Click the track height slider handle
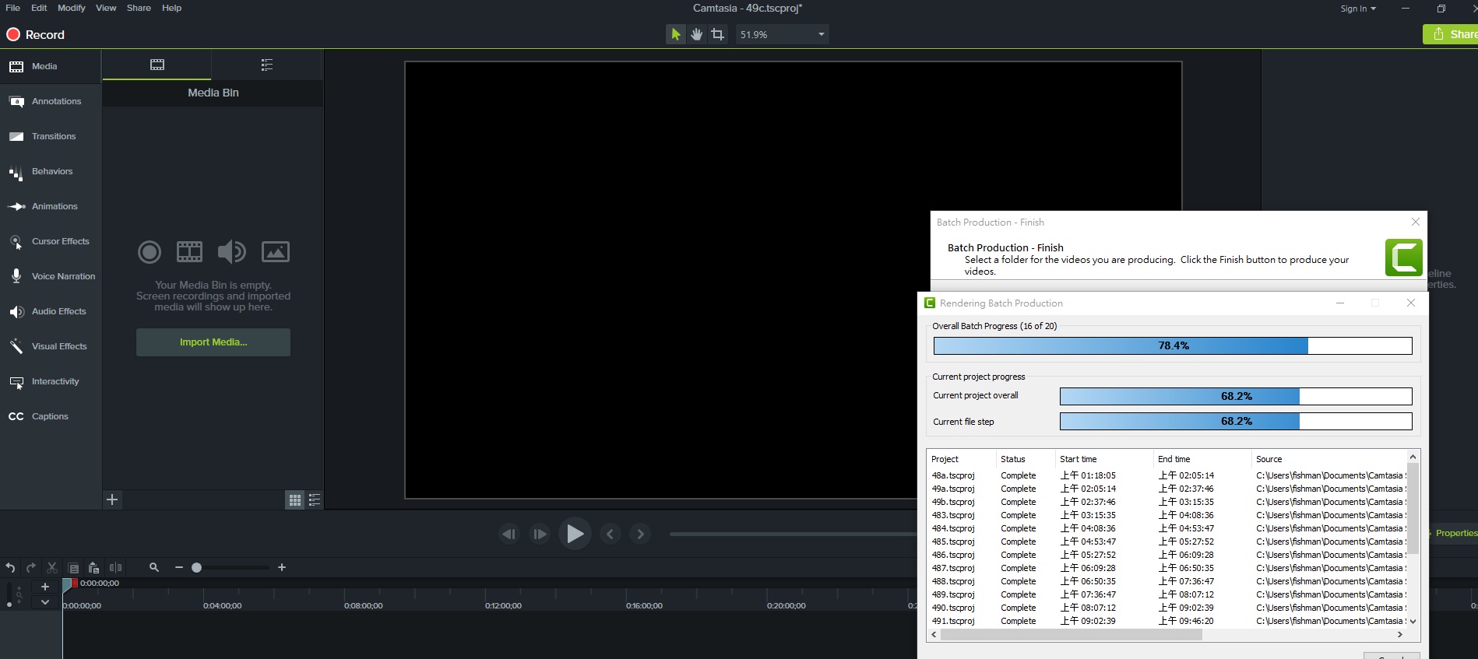This screenshot has height=659, width=1478. point(9,605)
